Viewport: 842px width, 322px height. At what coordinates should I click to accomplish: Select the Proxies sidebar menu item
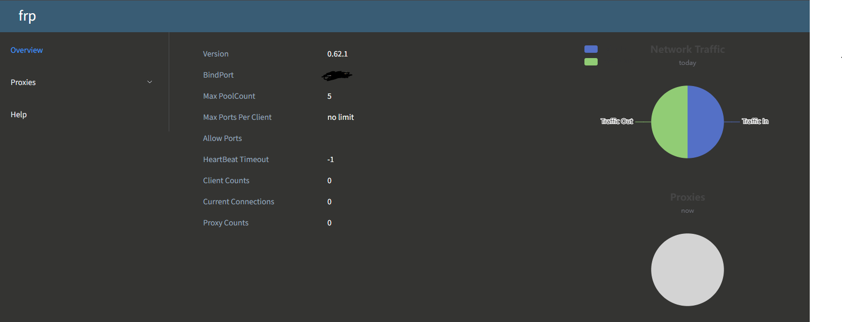click(x=23, y=82)
